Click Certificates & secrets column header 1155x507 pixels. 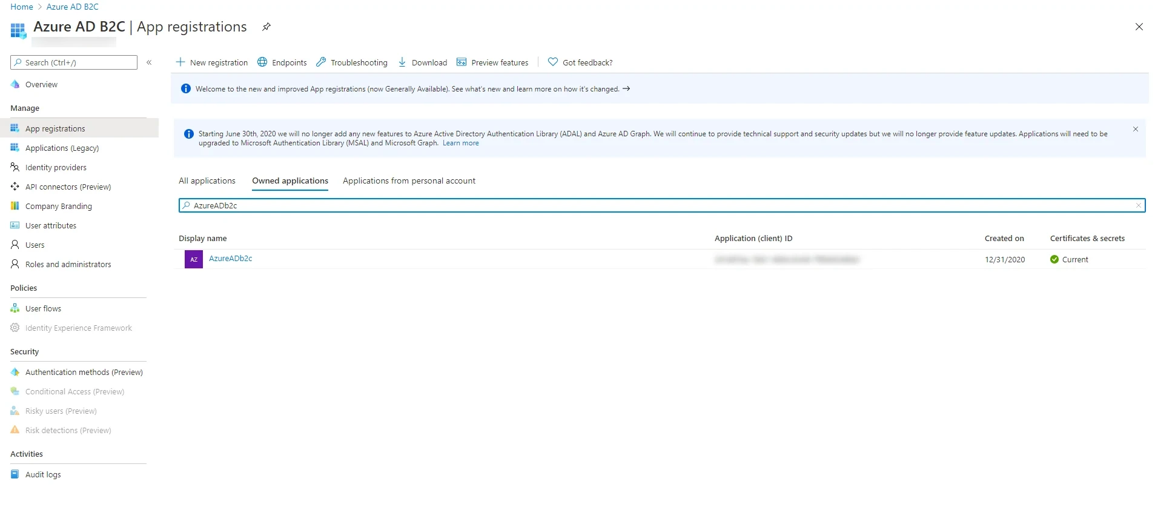coord(1087,239)
